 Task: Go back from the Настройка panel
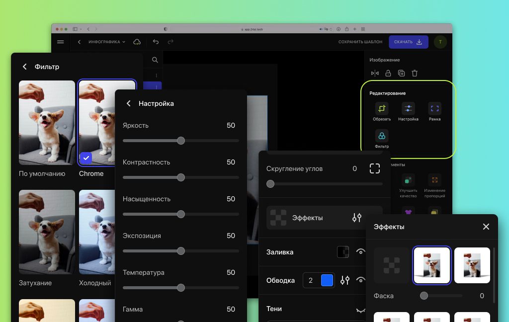[129, 103]
